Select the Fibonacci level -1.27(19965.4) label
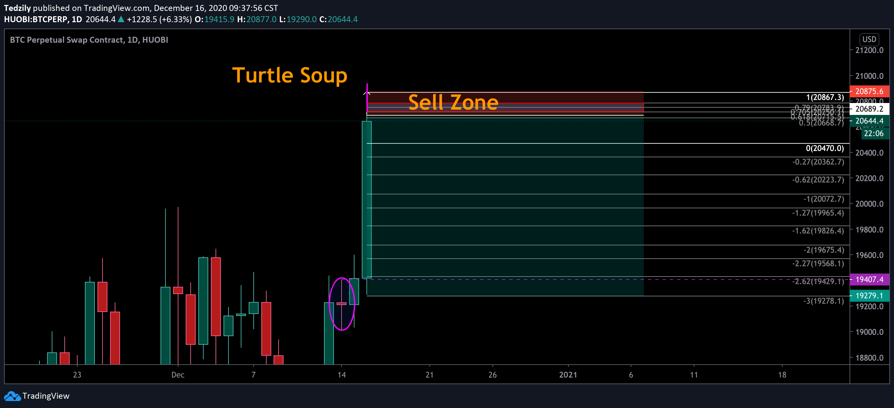Viewport: 894px width, 408px height. [x=818, y=213]
